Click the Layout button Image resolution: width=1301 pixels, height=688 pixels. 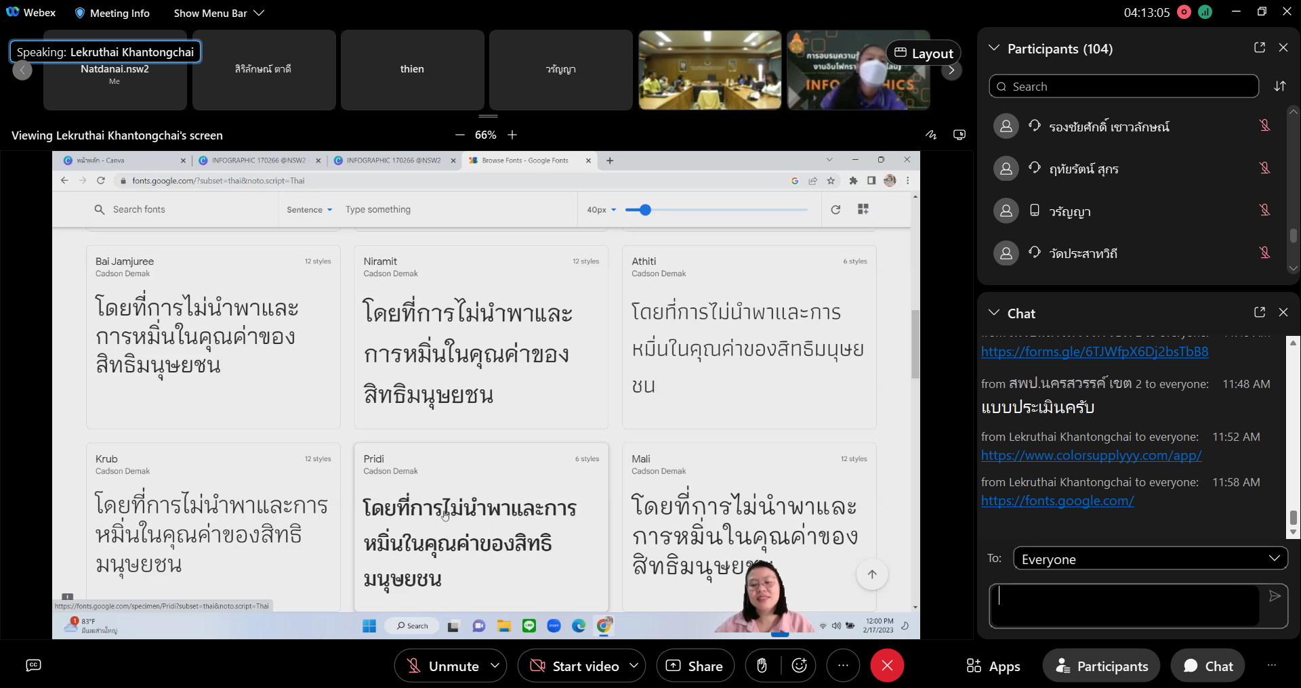(x=924, y=53)
